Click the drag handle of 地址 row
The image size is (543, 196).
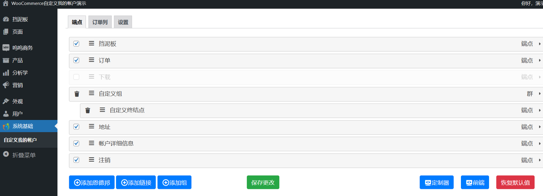point(91,126)
